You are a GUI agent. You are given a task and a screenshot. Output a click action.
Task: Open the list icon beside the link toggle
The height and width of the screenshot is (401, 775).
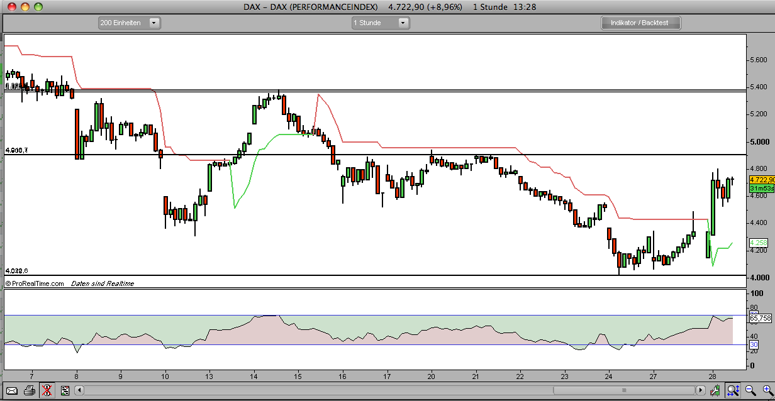click(x=65, y=390)
